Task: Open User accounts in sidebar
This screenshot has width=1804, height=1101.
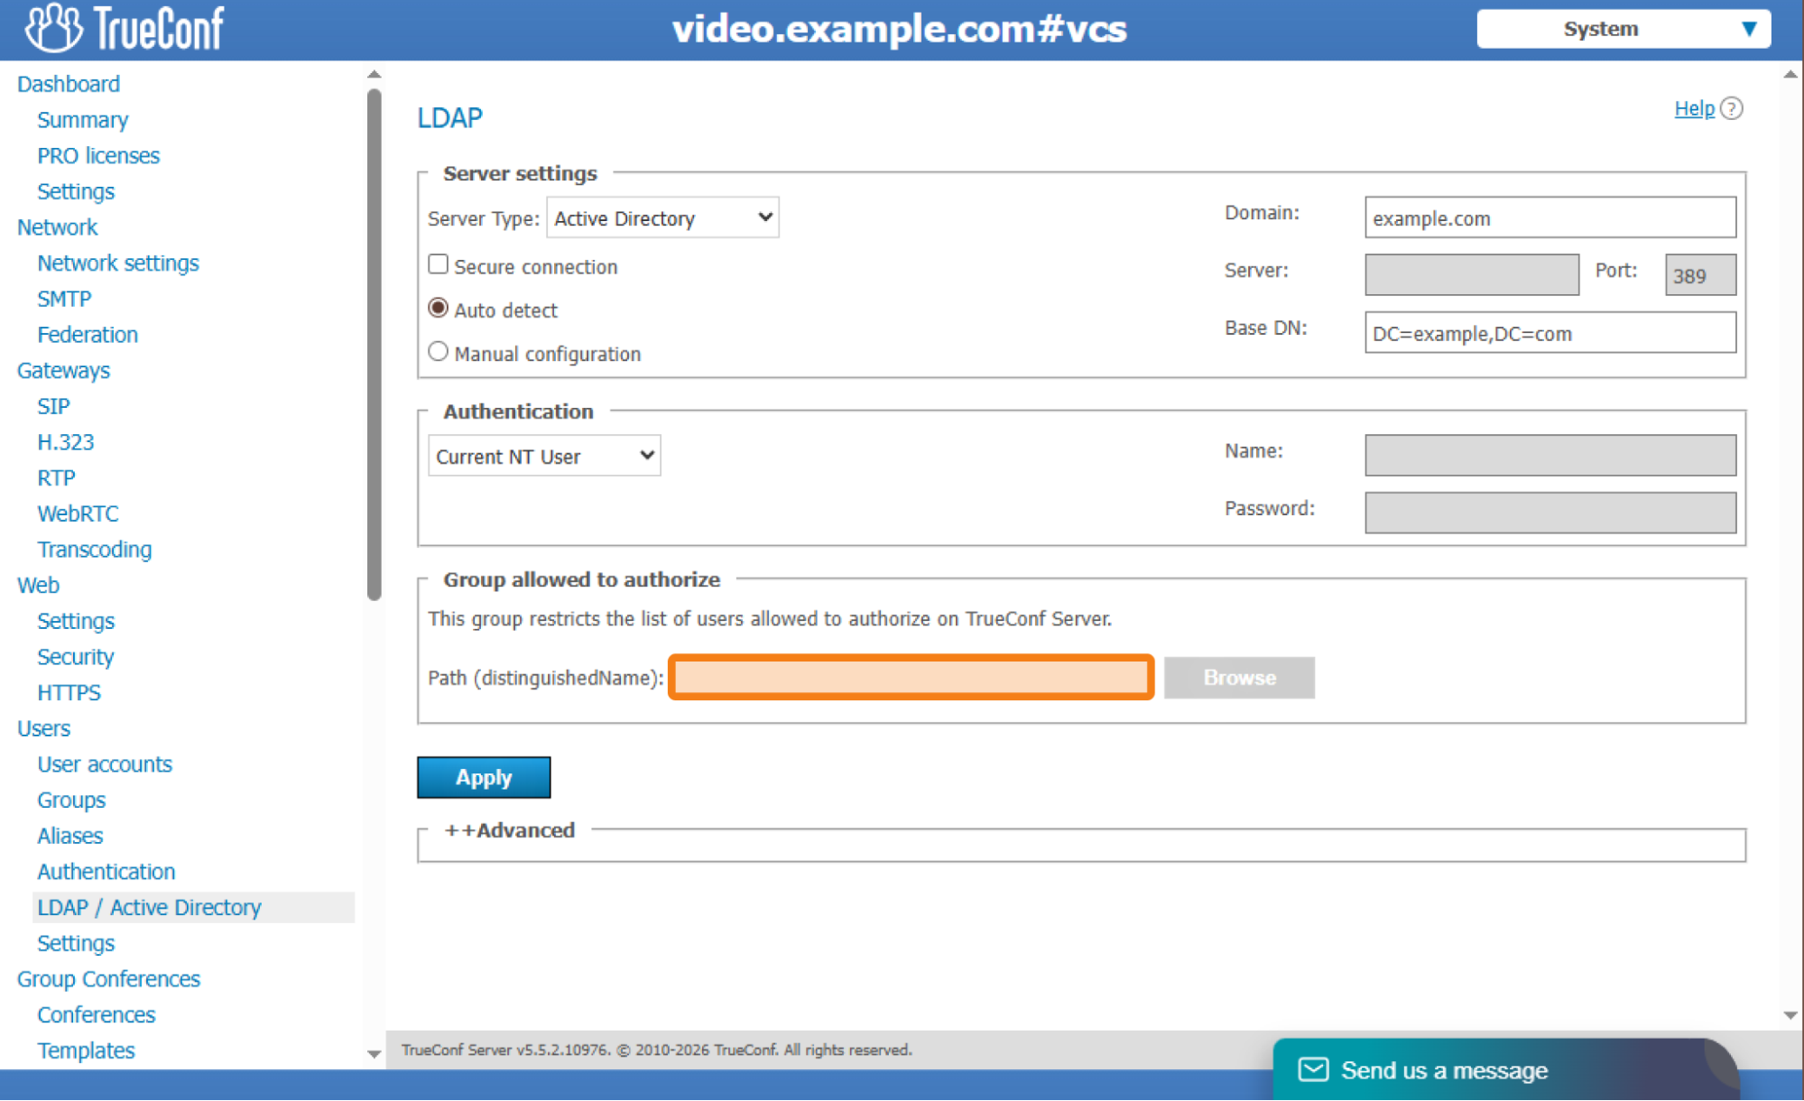Action: [105, 764]
